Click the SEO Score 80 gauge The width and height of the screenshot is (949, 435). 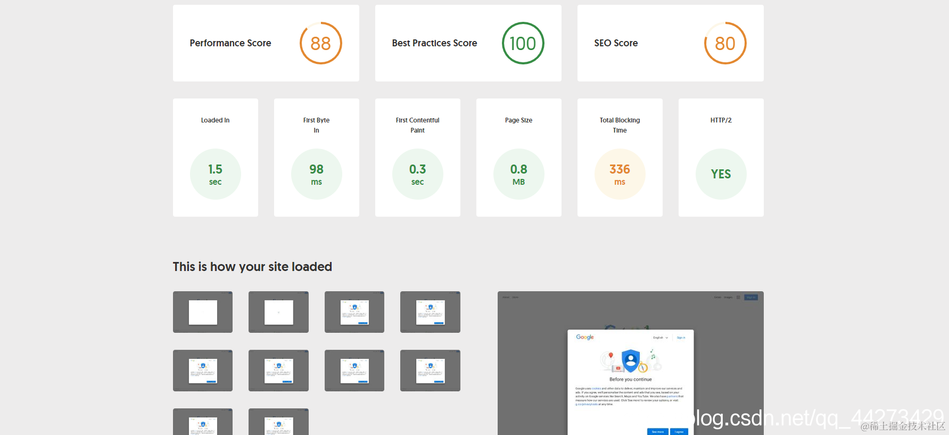[x=725, y=43]
